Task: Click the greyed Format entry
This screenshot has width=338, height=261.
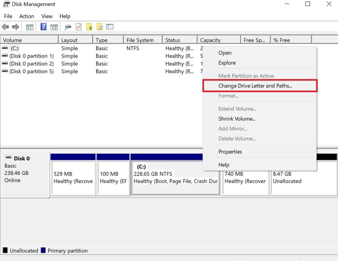Action: pyautogui.click(x=260, y=96)
